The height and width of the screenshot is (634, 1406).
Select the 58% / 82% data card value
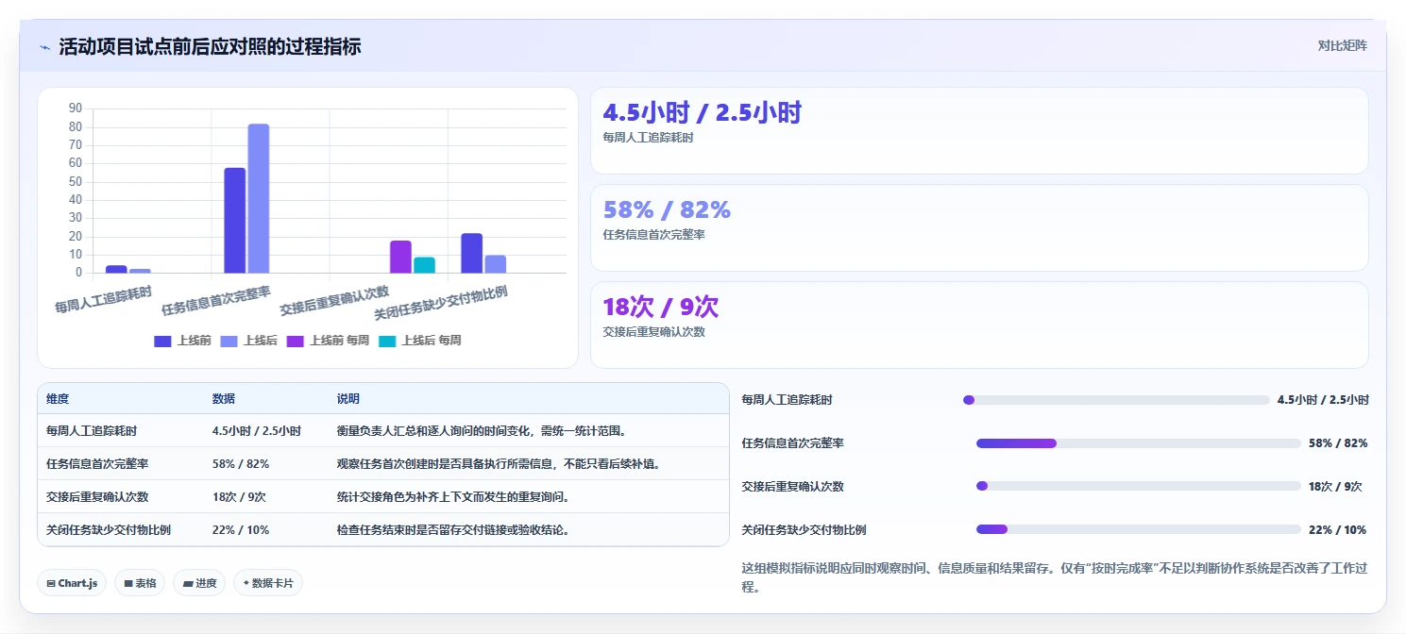pyautogui.click(x=667, y=209)
